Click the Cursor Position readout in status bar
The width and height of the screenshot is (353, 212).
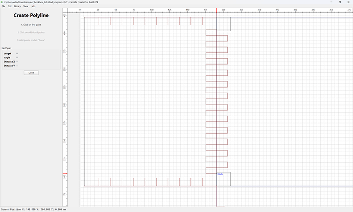[34, 209]
